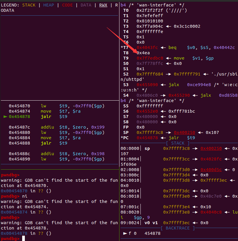Select T7 register value 0x4043fc
The height and width of the screenshot is (241, 238).
click(x=147, y=47)
